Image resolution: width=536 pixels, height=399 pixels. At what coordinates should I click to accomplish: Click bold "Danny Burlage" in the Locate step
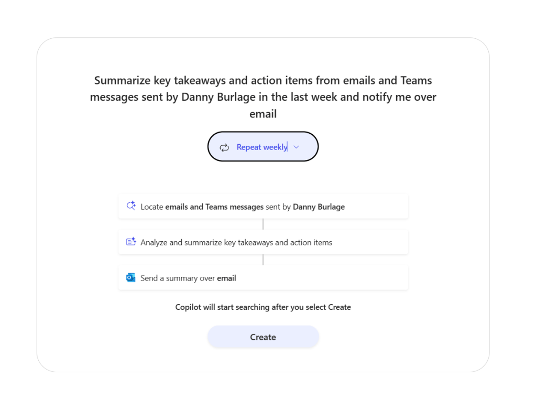tap(319, 207)
